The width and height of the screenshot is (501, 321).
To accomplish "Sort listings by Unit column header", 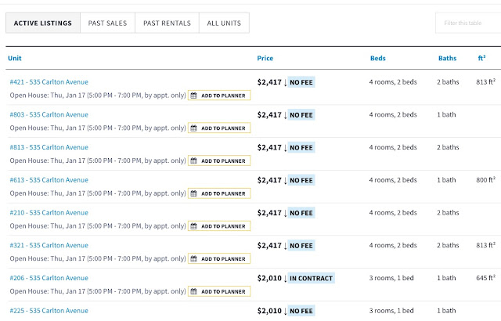I will [x=15, y=58].
